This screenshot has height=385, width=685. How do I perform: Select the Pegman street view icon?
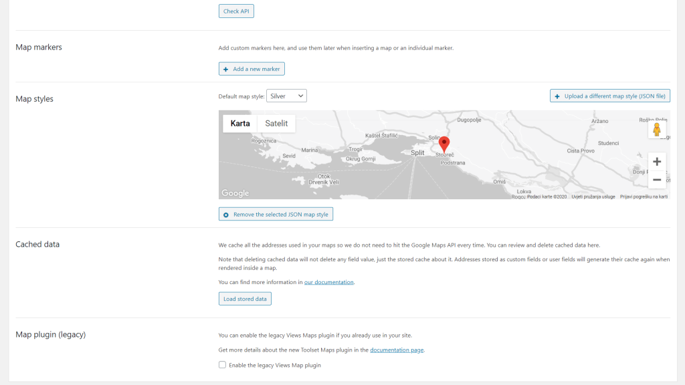tap(657, 129)
